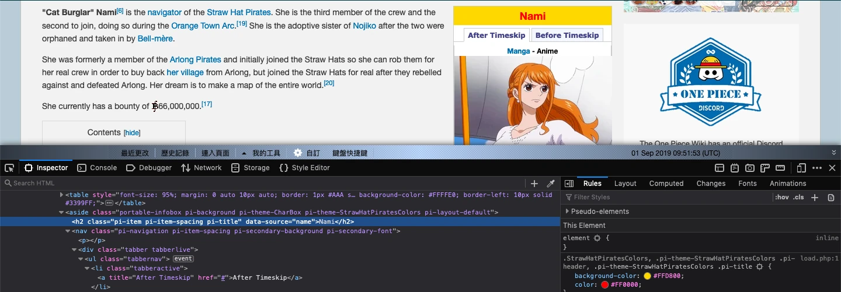The image size is (841, 292).
Task: Open the Orange Town Arc link
Action: 203,26
